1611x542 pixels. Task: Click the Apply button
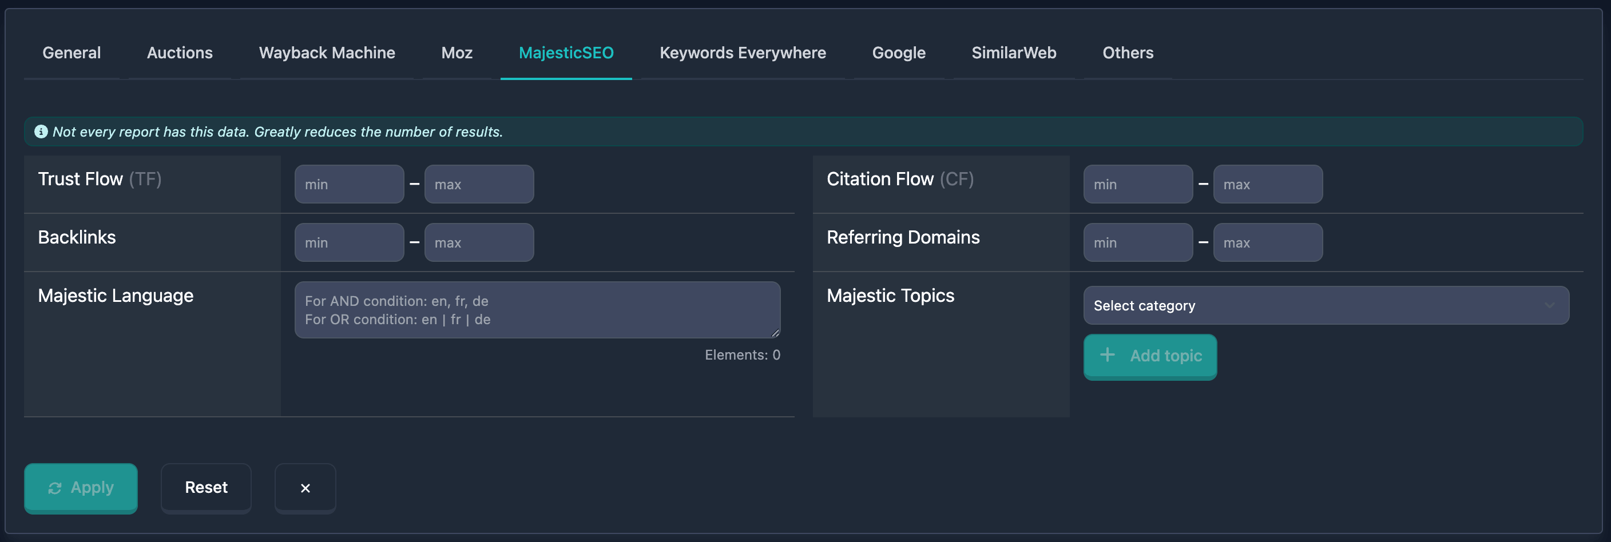click(x=81, y=488)
